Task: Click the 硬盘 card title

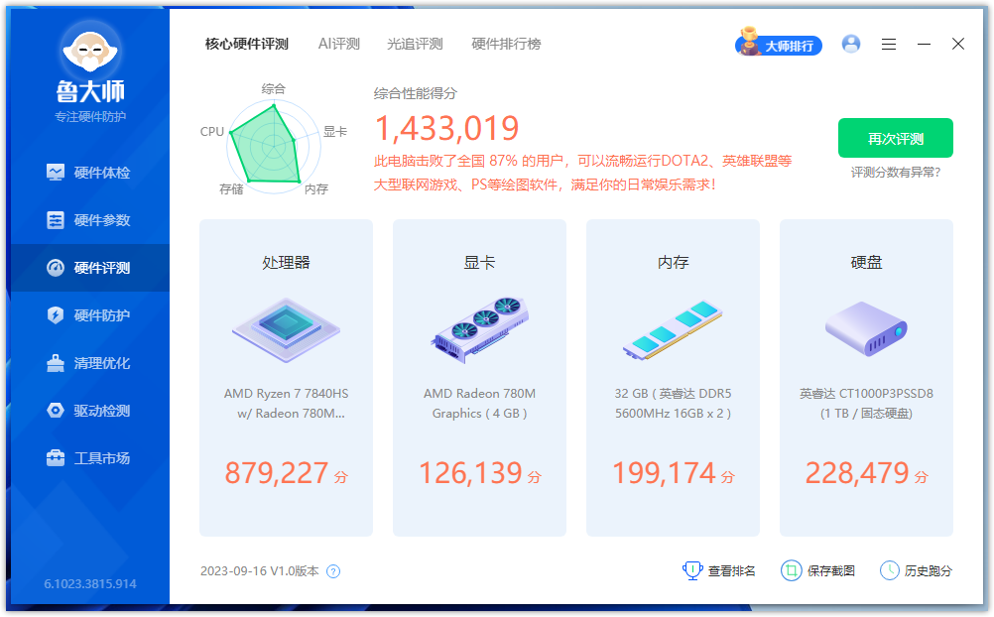Action: 866,263
